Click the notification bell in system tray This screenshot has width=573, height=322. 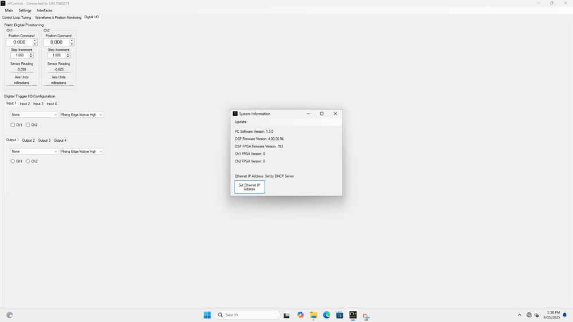(566, 315)
